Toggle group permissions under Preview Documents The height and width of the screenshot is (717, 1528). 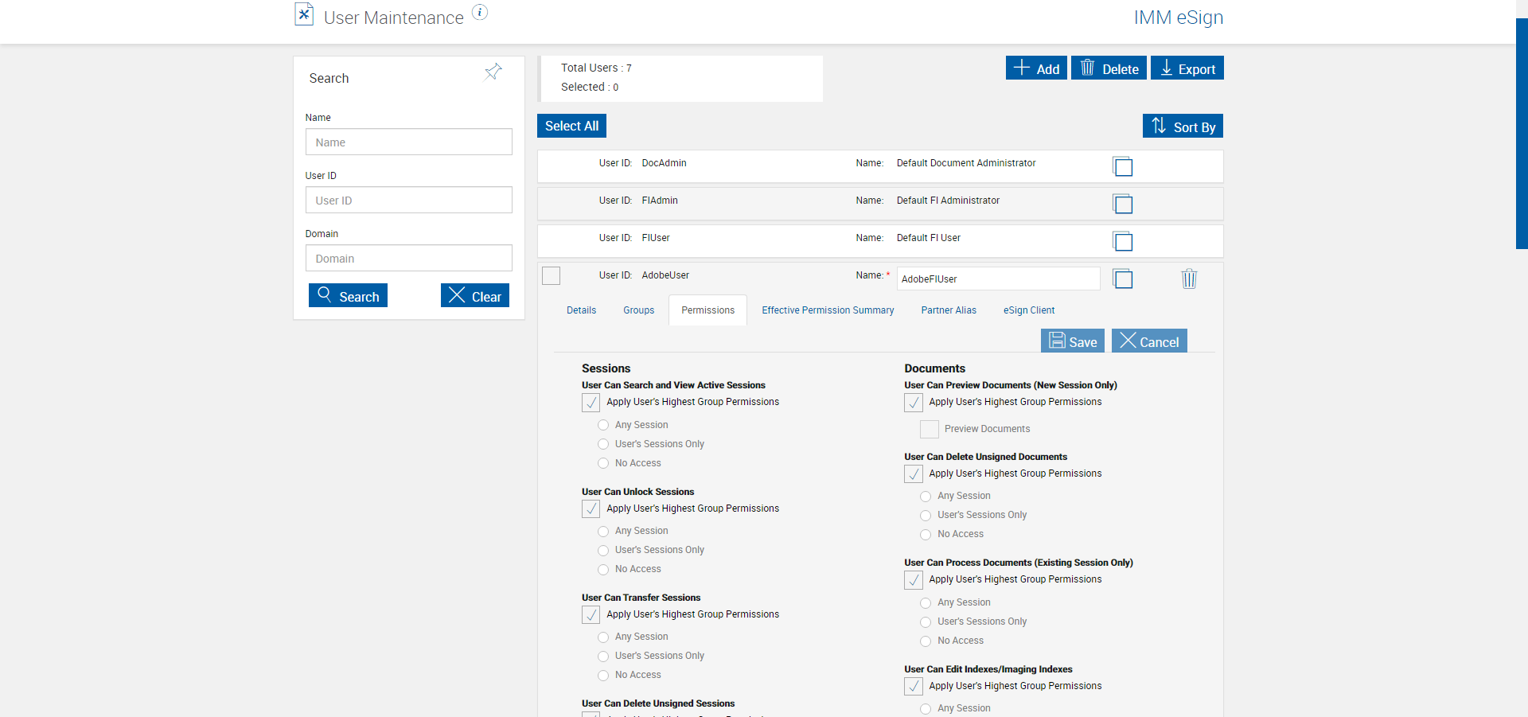(914, 403)
